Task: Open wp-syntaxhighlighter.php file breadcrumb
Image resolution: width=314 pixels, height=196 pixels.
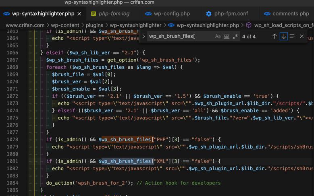Action: click(208, 25)
